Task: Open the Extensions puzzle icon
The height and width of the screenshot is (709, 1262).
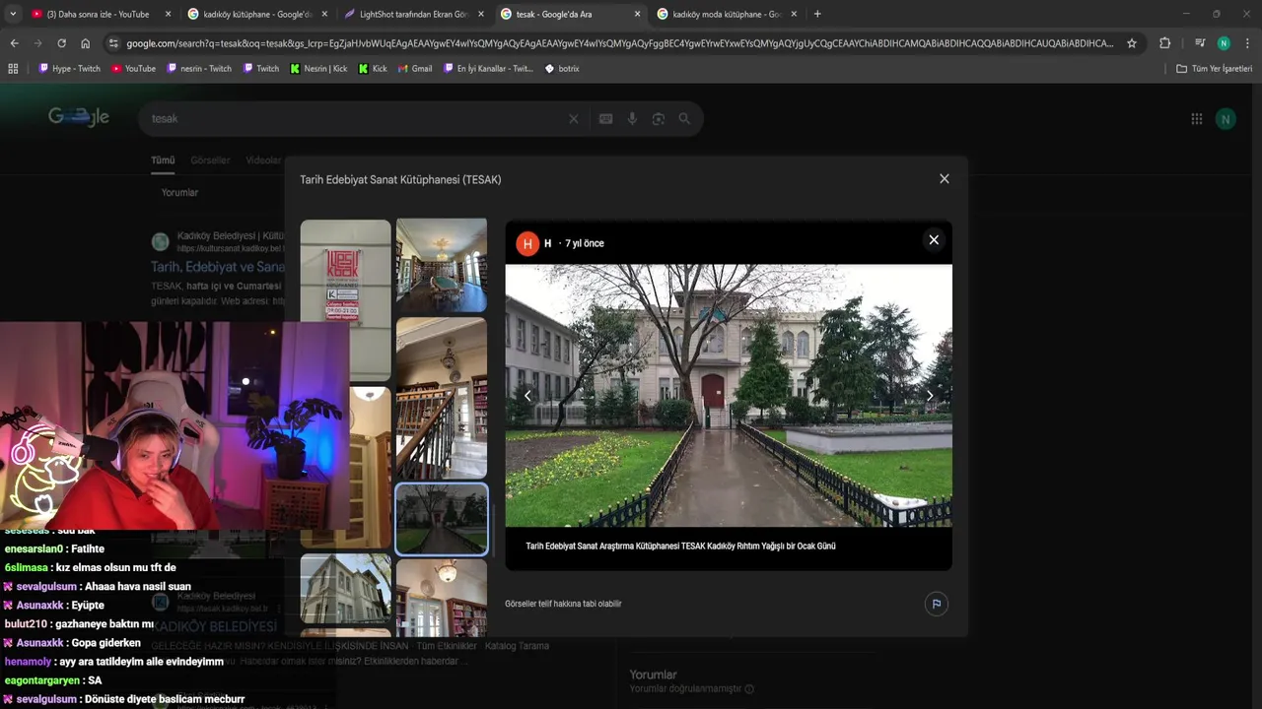Action: (x=1164, y=43)
